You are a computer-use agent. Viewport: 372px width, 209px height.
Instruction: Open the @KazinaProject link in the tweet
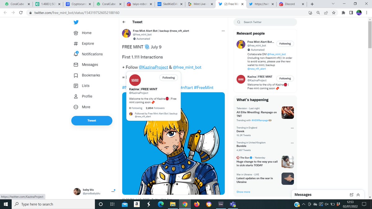click(x=153, y=67)
